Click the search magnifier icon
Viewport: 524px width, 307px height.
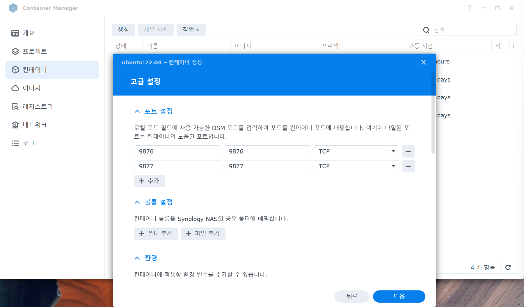[426, 30]
